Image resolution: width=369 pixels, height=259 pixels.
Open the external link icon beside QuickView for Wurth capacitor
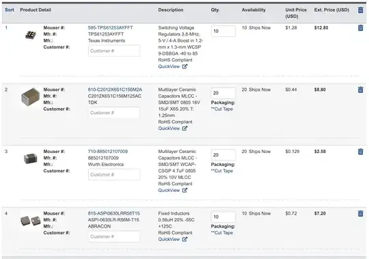(x=184, y=190)
